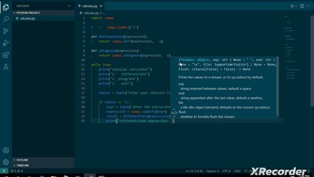Image resolution: width=314 pixels, height=177 pixels.
Task: Expand the TIMELINE section
Action: pyautogui.click(x=23, y=165)
